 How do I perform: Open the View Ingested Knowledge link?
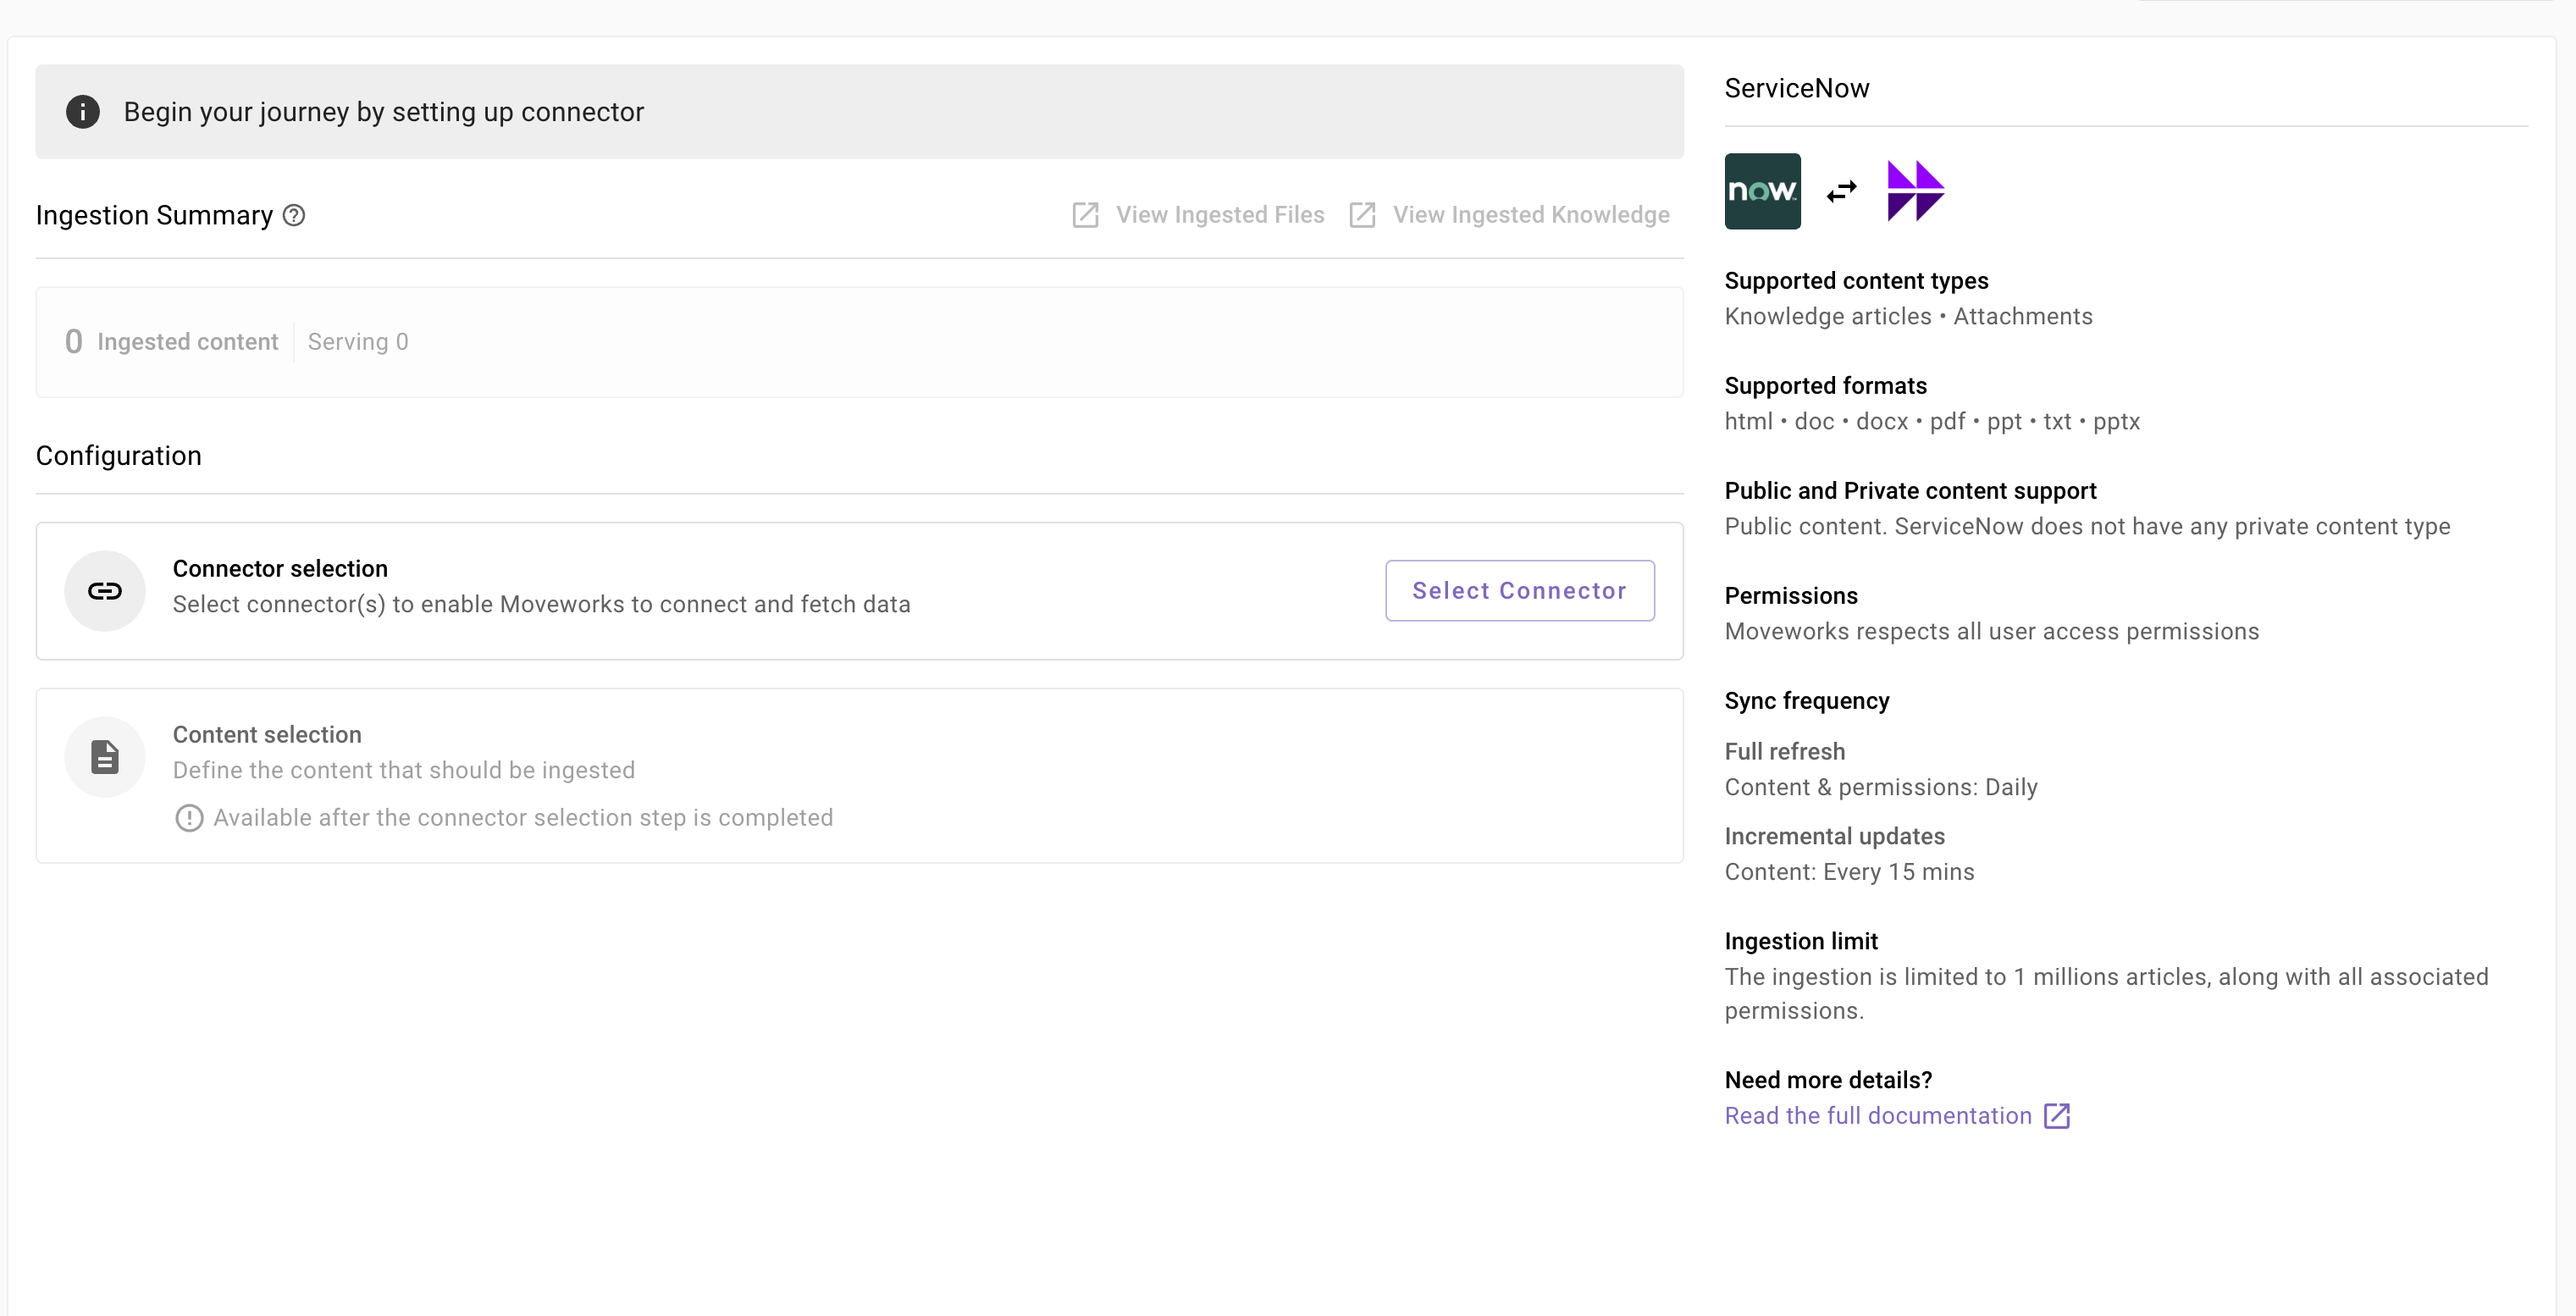1530,215
